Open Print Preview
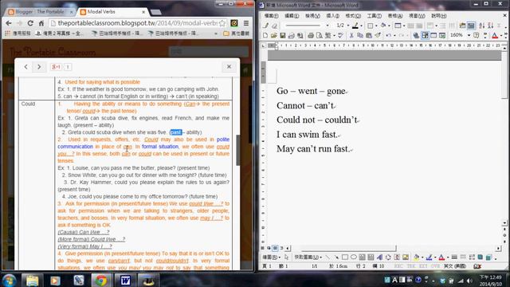Viewport: 510px width, 287px height. pos(320,35)
